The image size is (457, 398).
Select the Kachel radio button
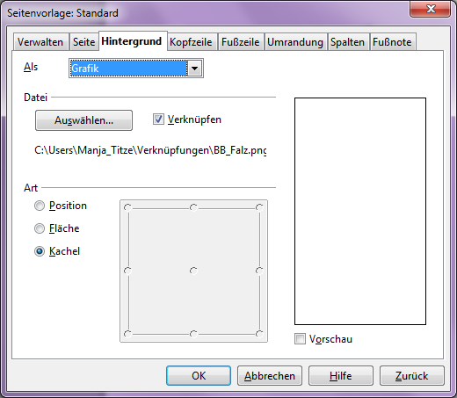(x=40, y=251)
